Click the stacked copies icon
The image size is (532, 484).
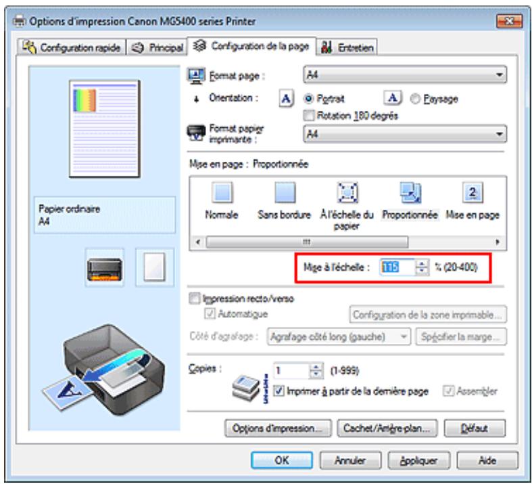[246, 389]
